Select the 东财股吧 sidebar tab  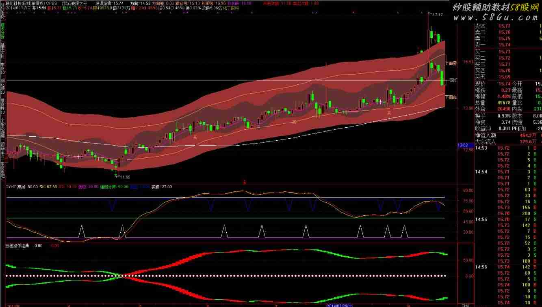click(x=2, y=170)
